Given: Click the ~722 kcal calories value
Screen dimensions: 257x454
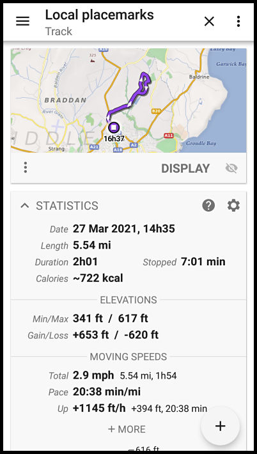Looking at the screenshot, I should 98,278.
